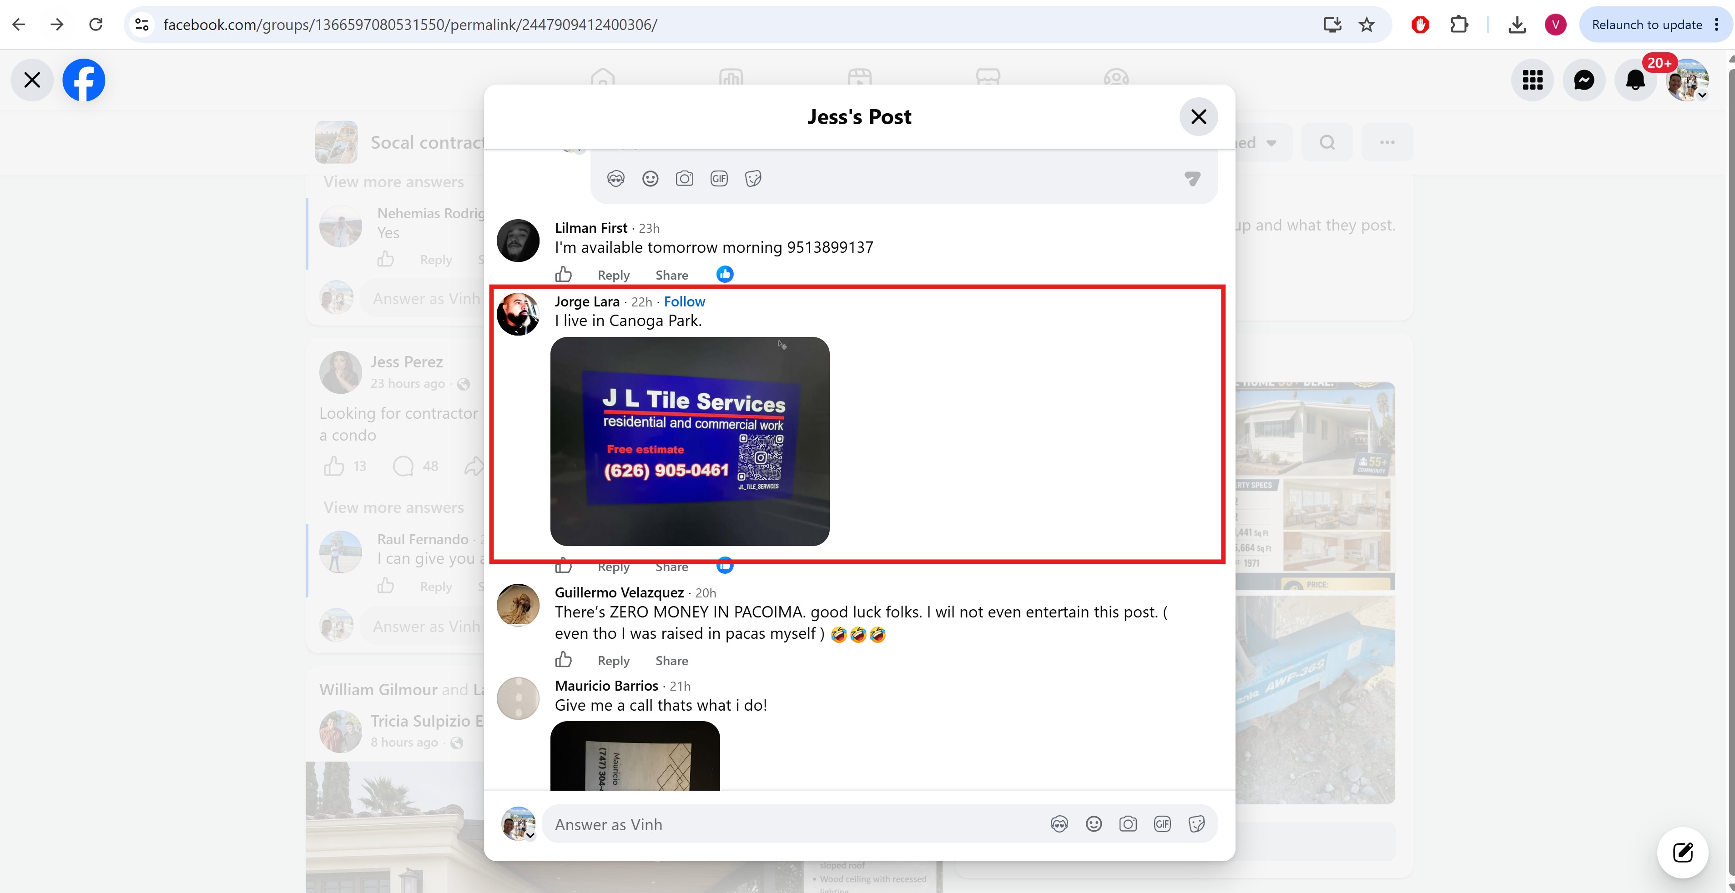Go forward in browser history
This screenshot has width=1735, height=893.
click(x=57, y=25)
